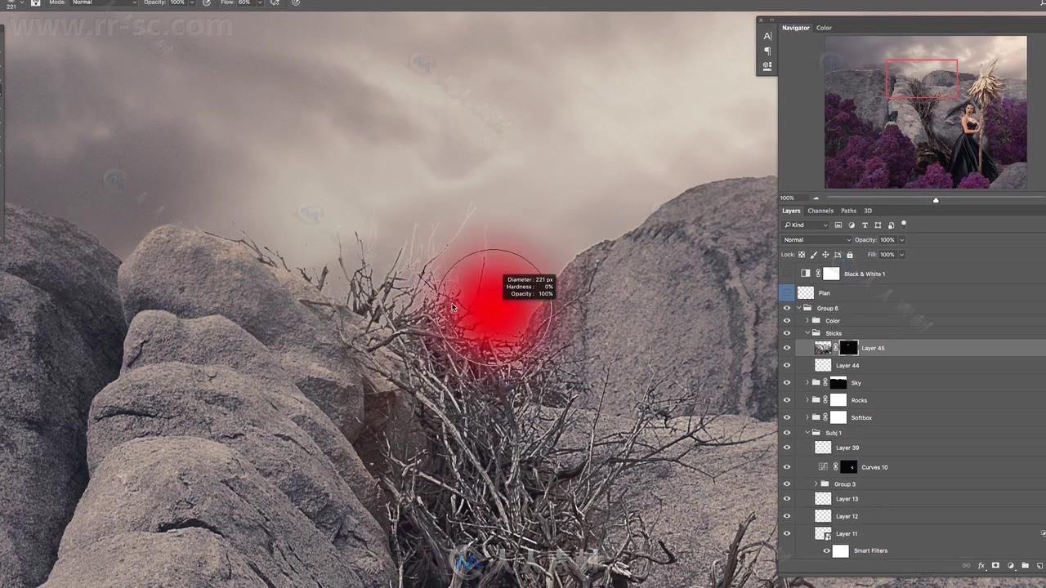The height and width of the screenshot is (588, 1046).
Task: Lock artboard nesting icon
Action: pyautogui.click(x=838, y=254)
